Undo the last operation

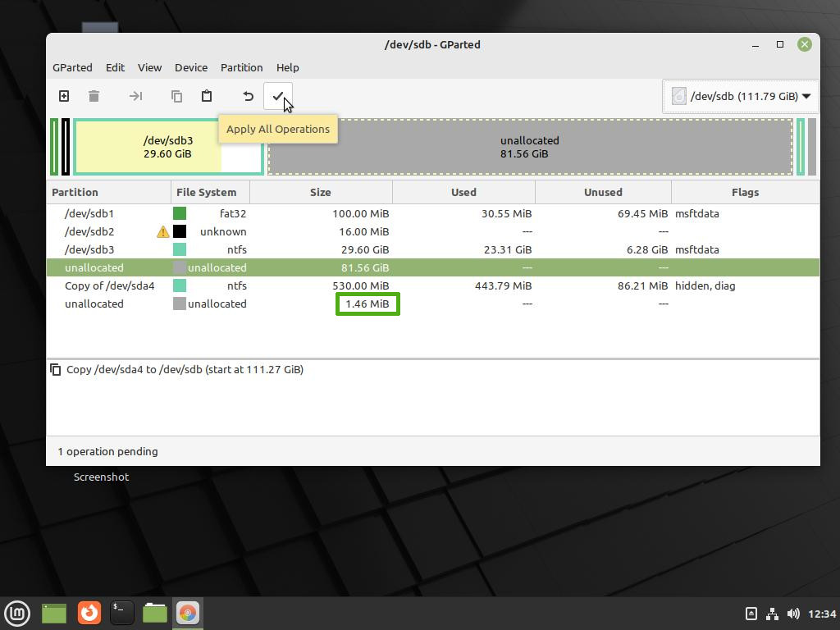(x=248, y=96)
